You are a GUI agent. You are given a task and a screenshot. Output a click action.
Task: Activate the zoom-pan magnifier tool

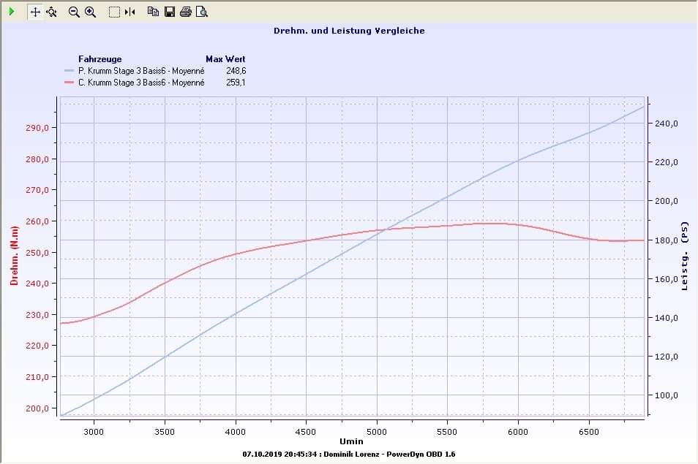pyautogui.click(x=51, y=12)
